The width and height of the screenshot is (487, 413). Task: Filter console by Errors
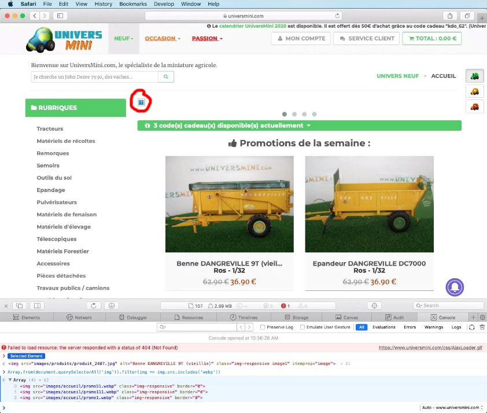tap(409, 327)
